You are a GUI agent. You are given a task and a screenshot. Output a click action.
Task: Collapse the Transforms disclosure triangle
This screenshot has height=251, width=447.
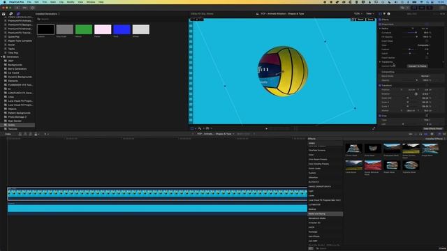click(380, 62)
